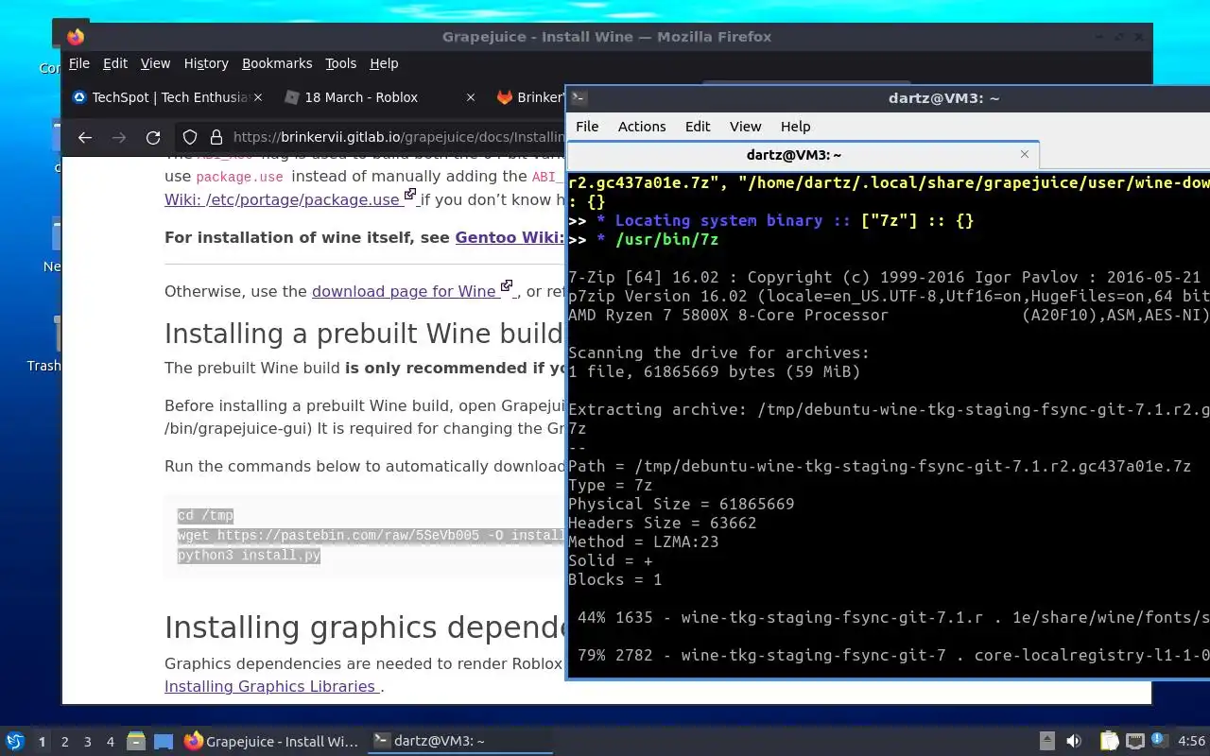Open the application menu launcher in taskbar
Image resolution: width=1210 pixels, height=756 pixels.
[15, 742]
